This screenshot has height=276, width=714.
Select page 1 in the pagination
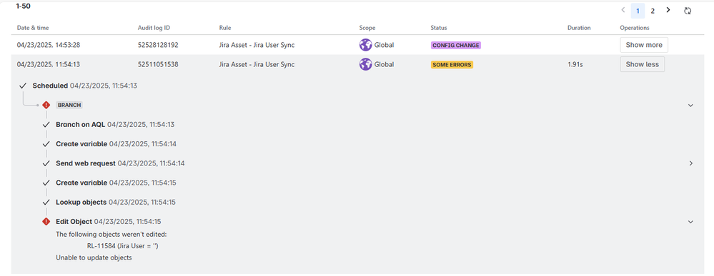click(x=638, y=11)
